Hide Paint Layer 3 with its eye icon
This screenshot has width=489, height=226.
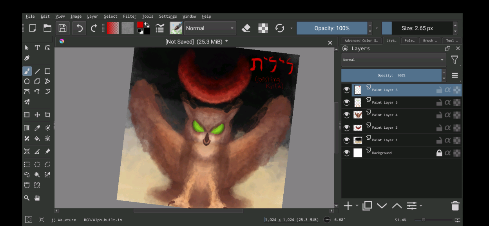[x=346, y=128]
